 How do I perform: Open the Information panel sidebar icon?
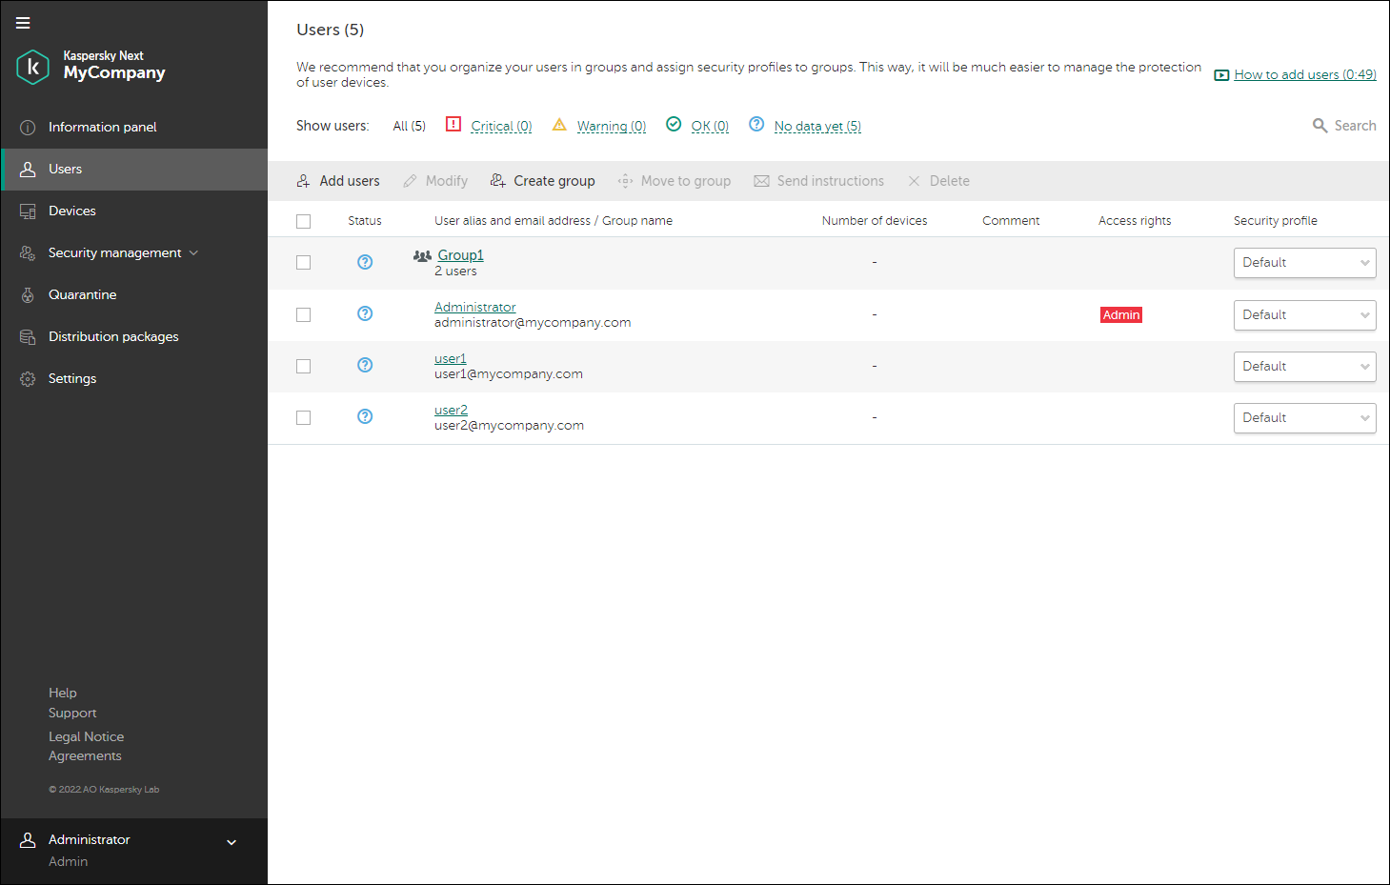27,126
